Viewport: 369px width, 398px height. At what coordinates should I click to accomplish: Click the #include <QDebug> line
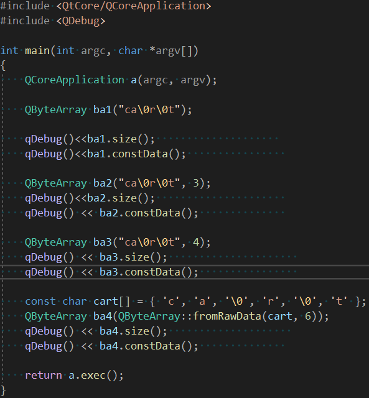click(x=52, y=21)
